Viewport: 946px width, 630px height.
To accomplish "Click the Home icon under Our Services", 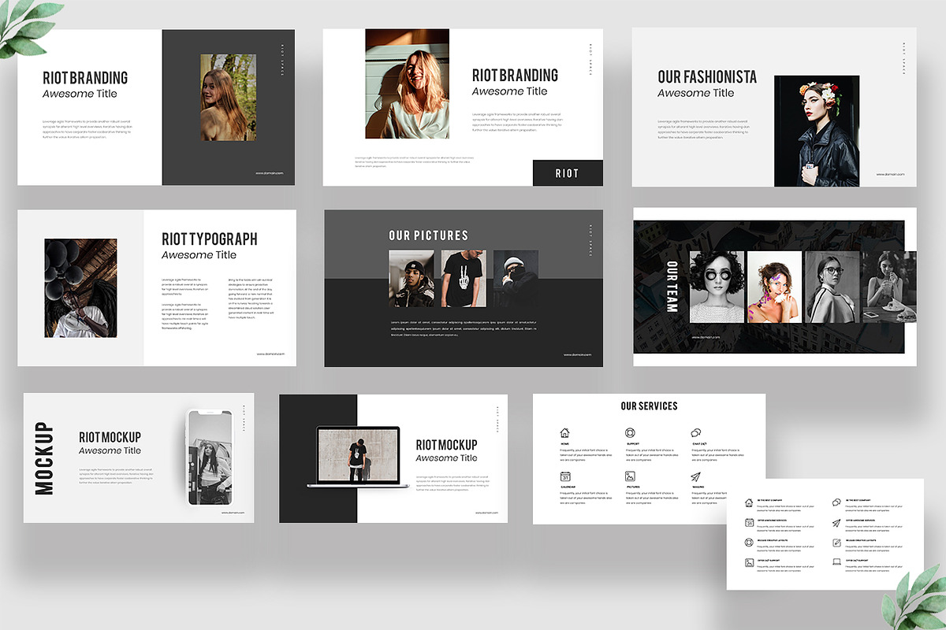I will 564,433.
